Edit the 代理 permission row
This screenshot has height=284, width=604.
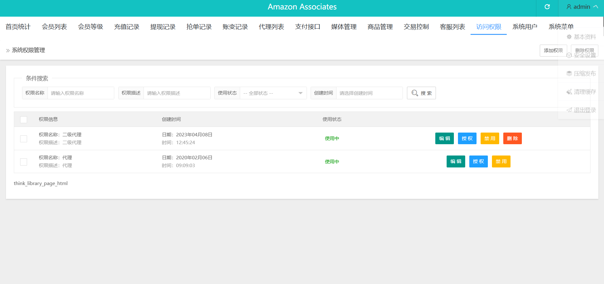(x=456, y=161)
